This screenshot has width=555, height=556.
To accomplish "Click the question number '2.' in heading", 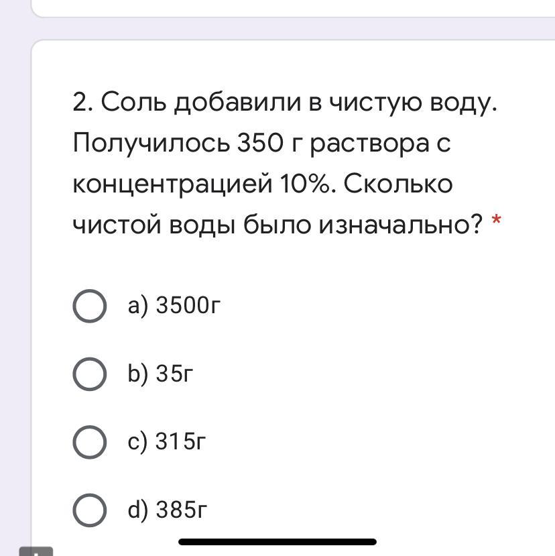I will pos(83,103).
